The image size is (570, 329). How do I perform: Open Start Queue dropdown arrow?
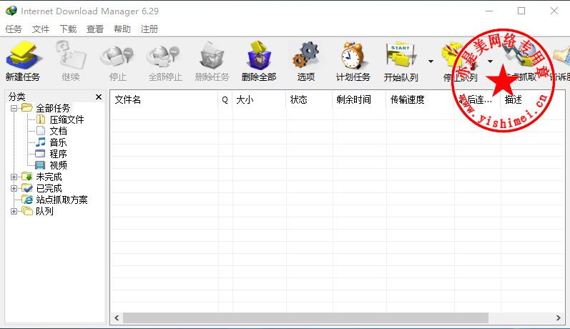point(431,62)
